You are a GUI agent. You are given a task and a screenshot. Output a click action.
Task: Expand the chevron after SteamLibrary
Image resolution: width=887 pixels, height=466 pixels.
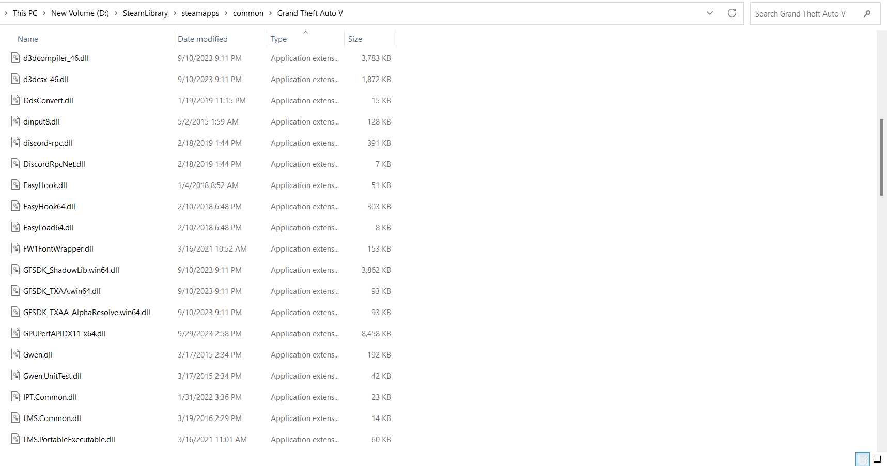point(175,13)
